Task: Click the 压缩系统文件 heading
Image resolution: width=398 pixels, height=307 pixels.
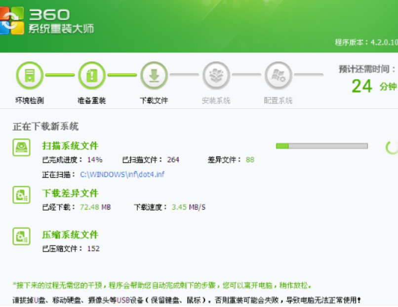Action: tap(70, 235)
